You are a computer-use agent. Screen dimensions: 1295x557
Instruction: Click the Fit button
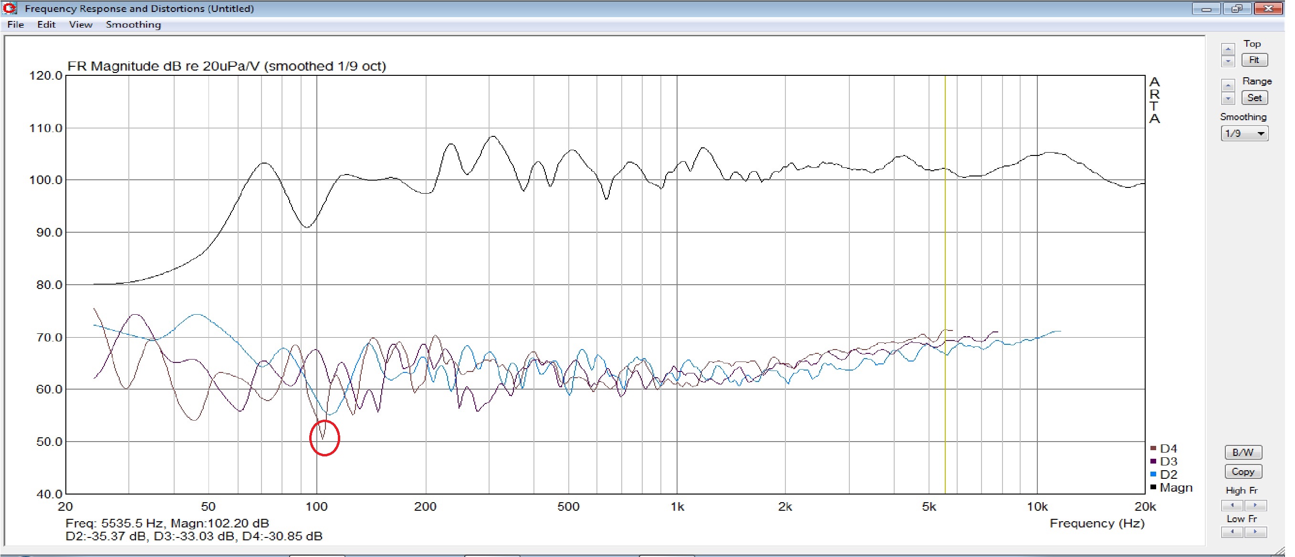point(1254,60)
